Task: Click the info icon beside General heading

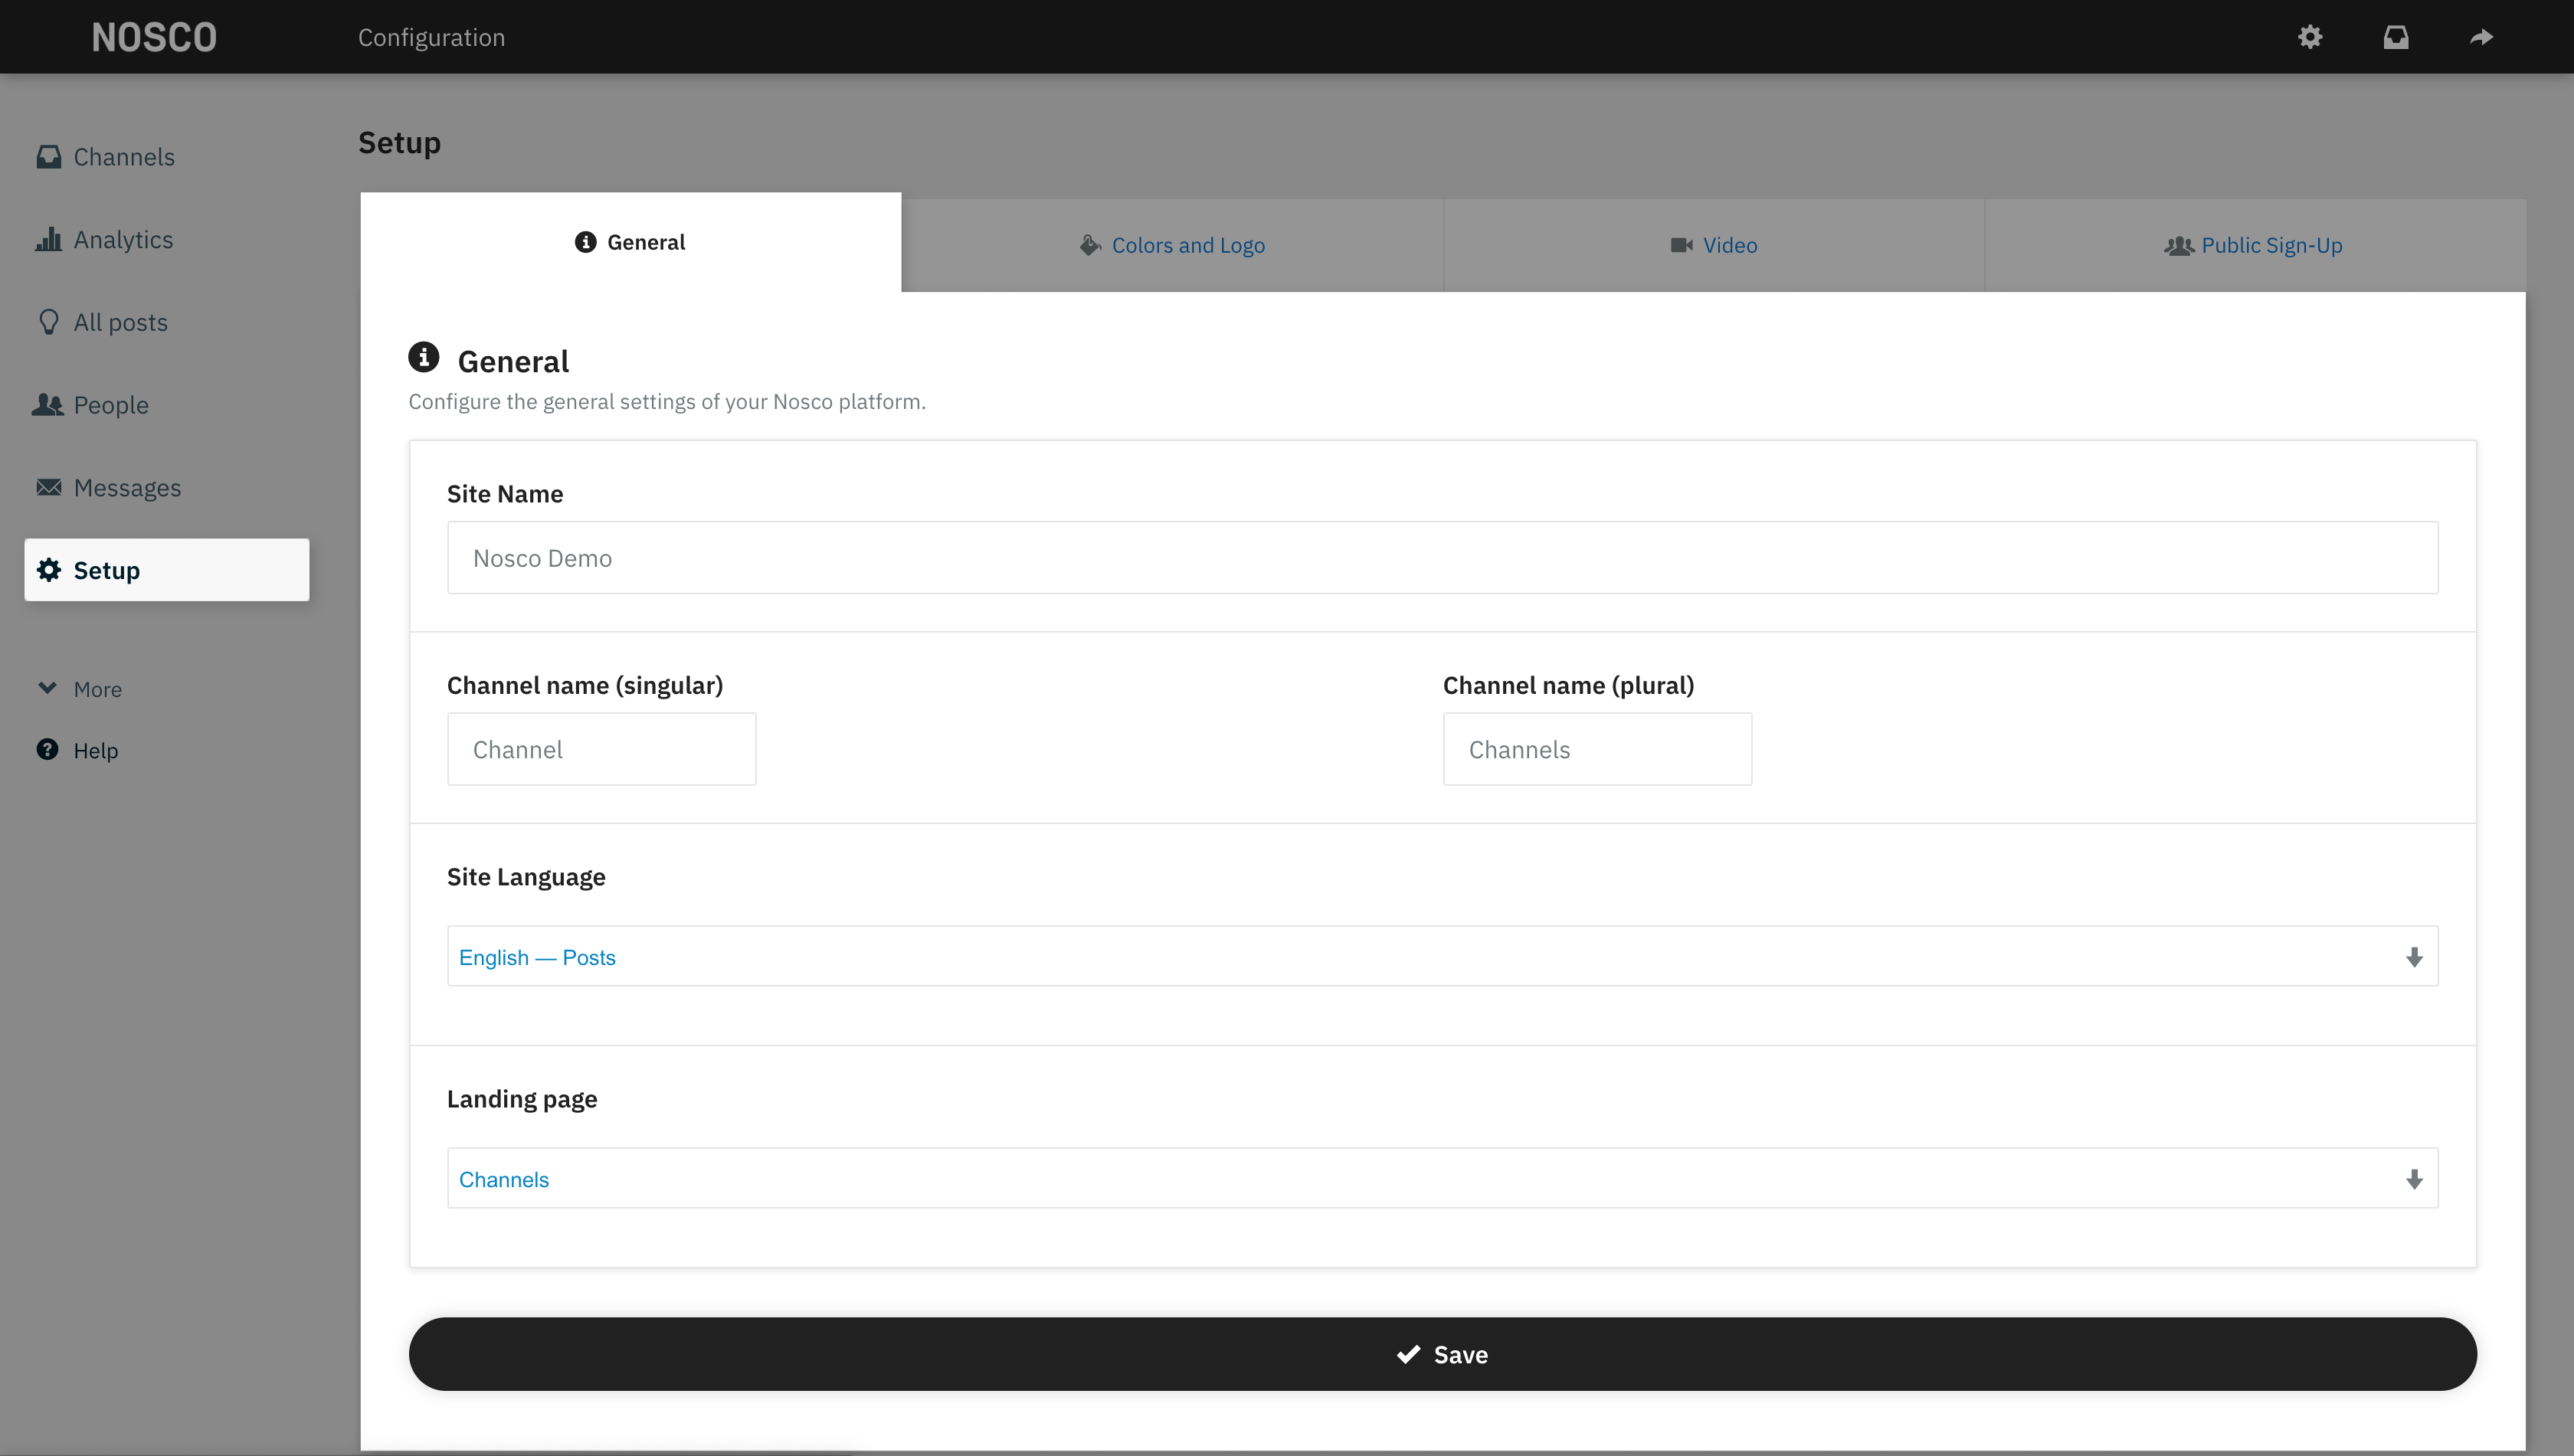Action: click(424, 357)
